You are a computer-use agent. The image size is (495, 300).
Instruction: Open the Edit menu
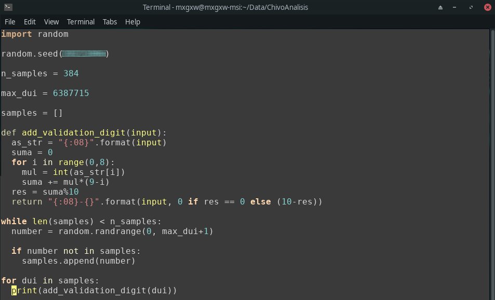tap(29, 22)
